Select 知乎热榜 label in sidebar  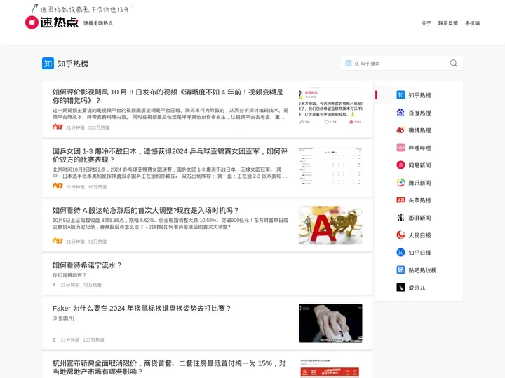[x=419, y=95]
